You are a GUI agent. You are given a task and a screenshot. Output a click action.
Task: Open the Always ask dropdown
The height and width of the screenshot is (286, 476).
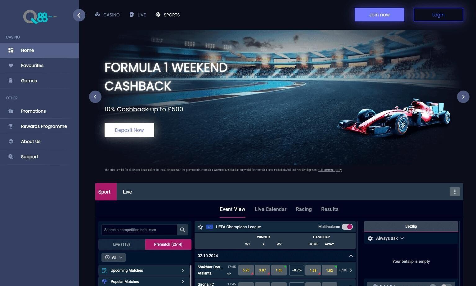point(390,238)
